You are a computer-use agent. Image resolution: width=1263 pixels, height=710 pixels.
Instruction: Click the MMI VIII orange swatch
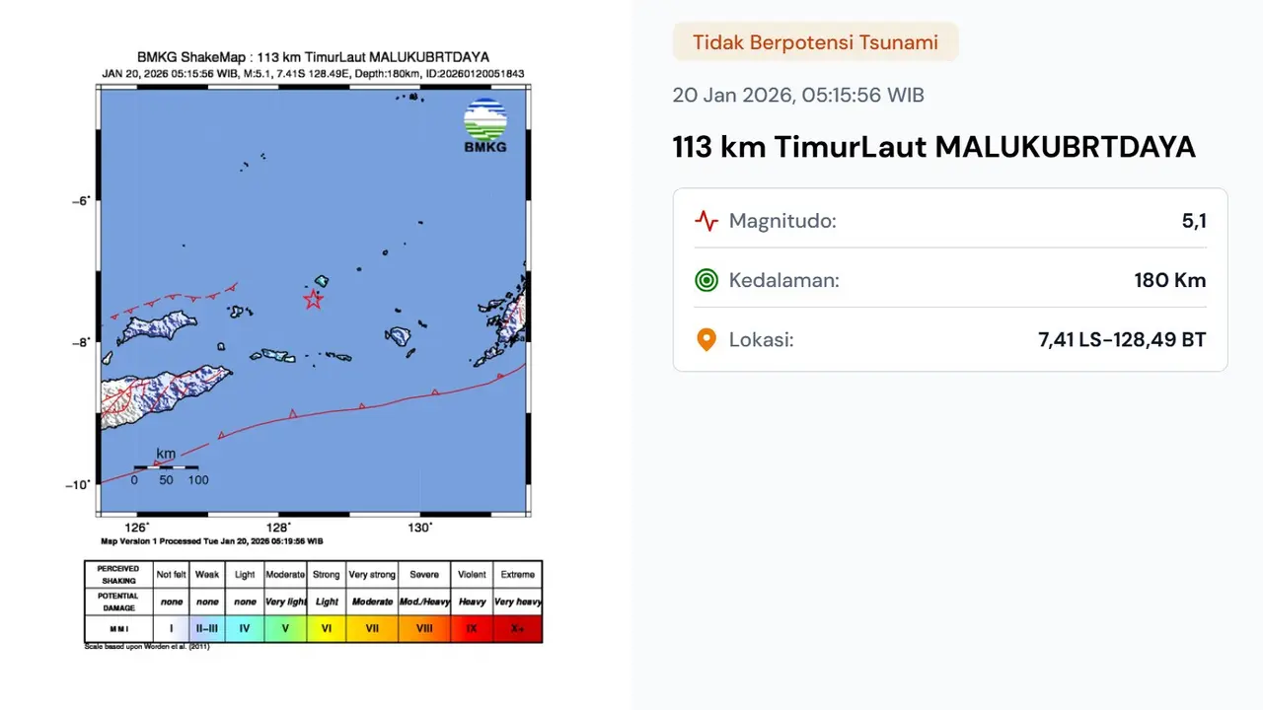coord(424,628)
